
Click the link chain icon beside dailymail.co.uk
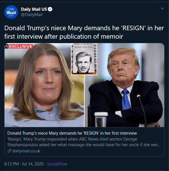click(10, 151)
